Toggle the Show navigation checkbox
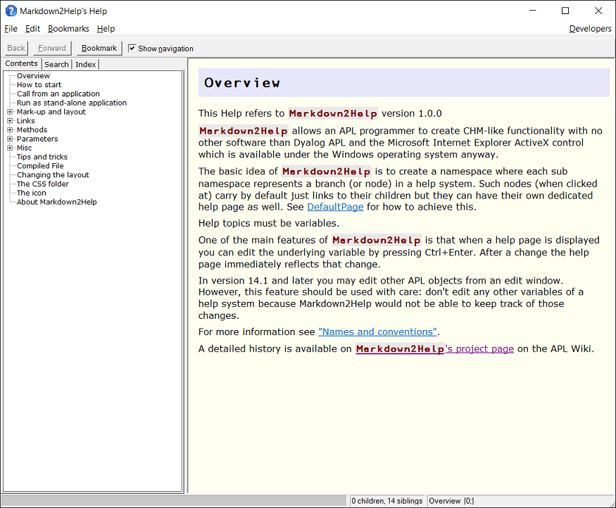The image size is (616, 508). pyautogui.click(x=132, y=49)
